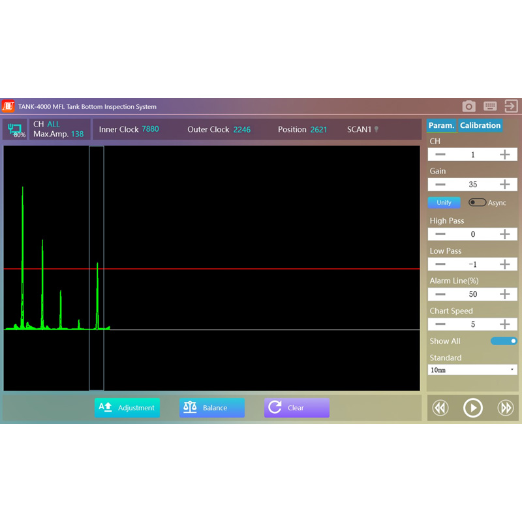Fast forward with the forward button
Viewport: 522px width, 522px height.
pos(506,408)
